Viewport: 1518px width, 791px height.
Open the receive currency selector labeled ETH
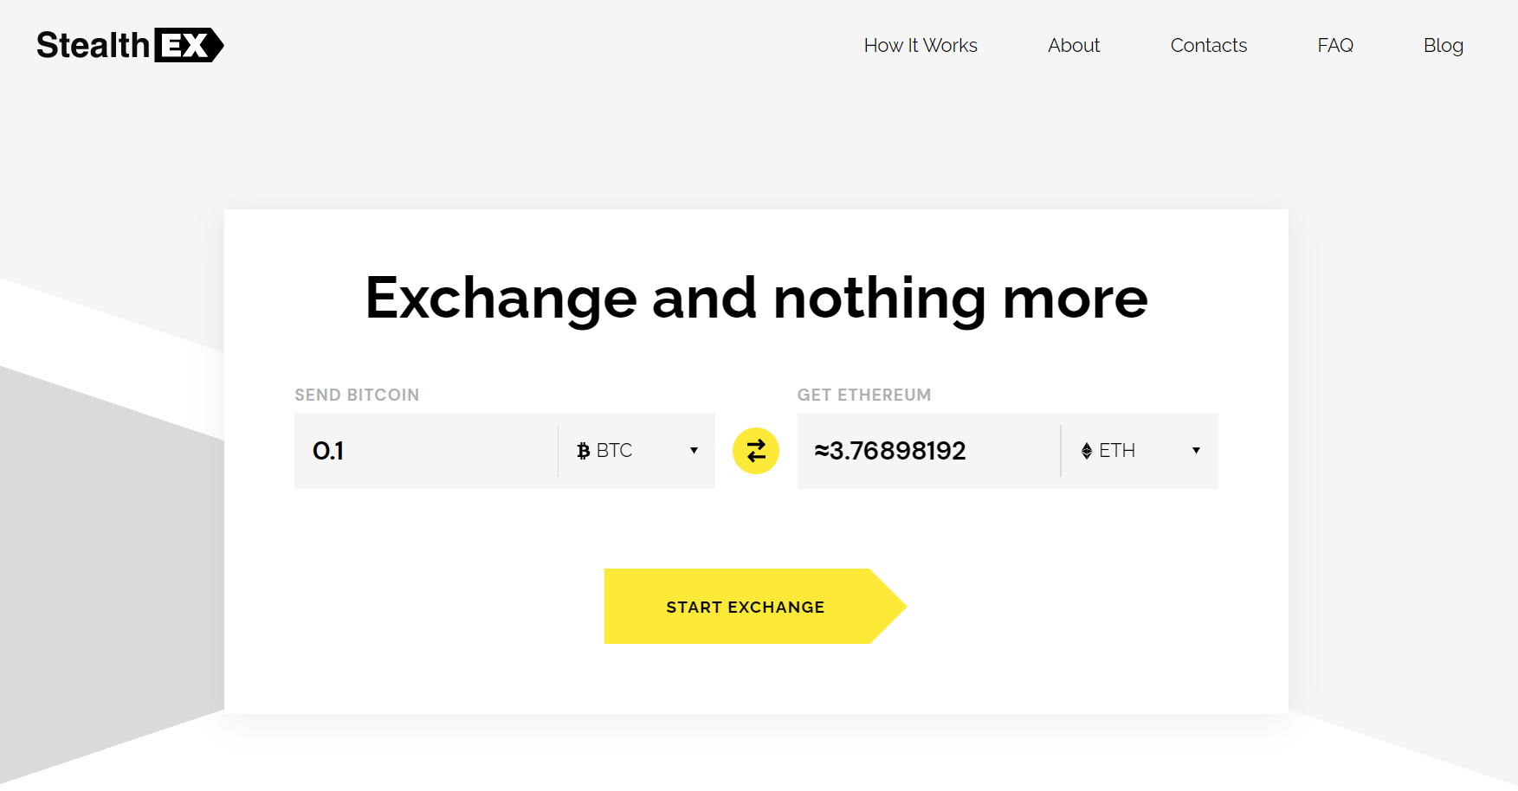coord(1117,451)
